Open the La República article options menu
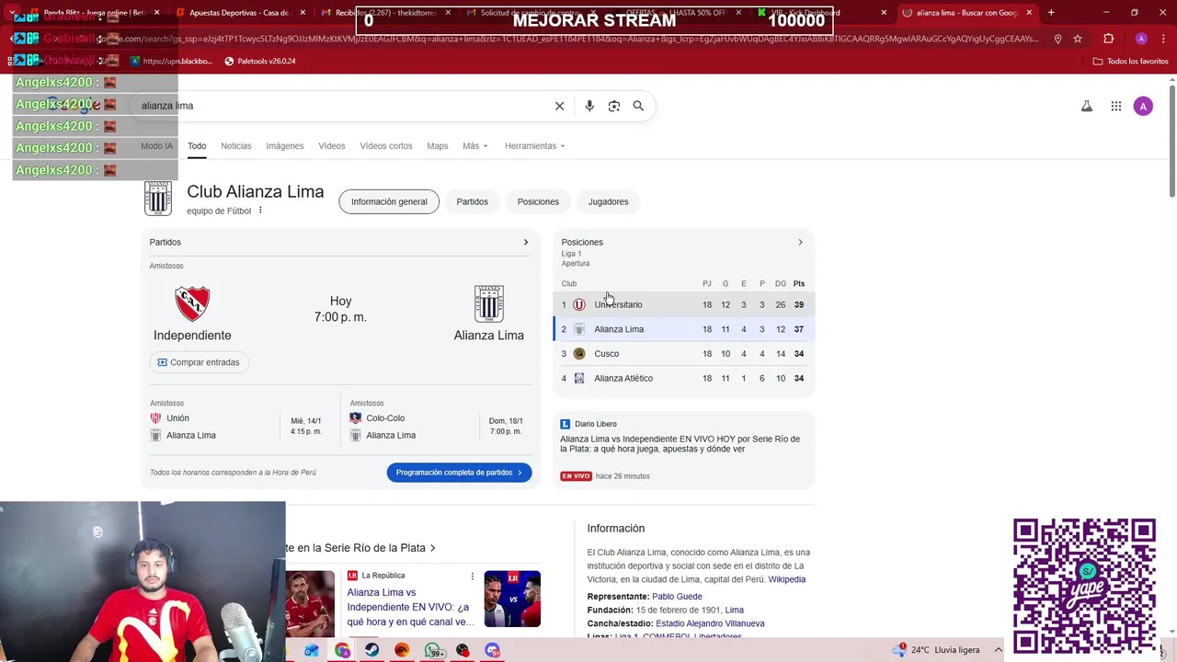Viewport: 1177px width, 662px height. tap(473, 576)
